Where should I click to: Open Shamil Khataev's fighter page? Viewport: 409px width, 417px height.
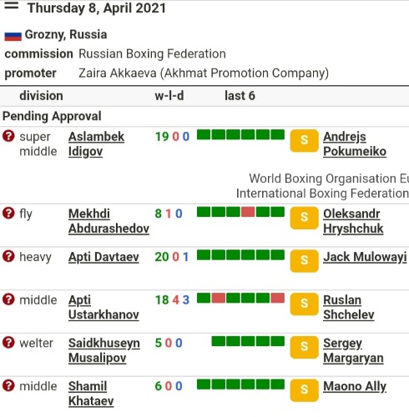pyautogui.click(x=91, y=394)
